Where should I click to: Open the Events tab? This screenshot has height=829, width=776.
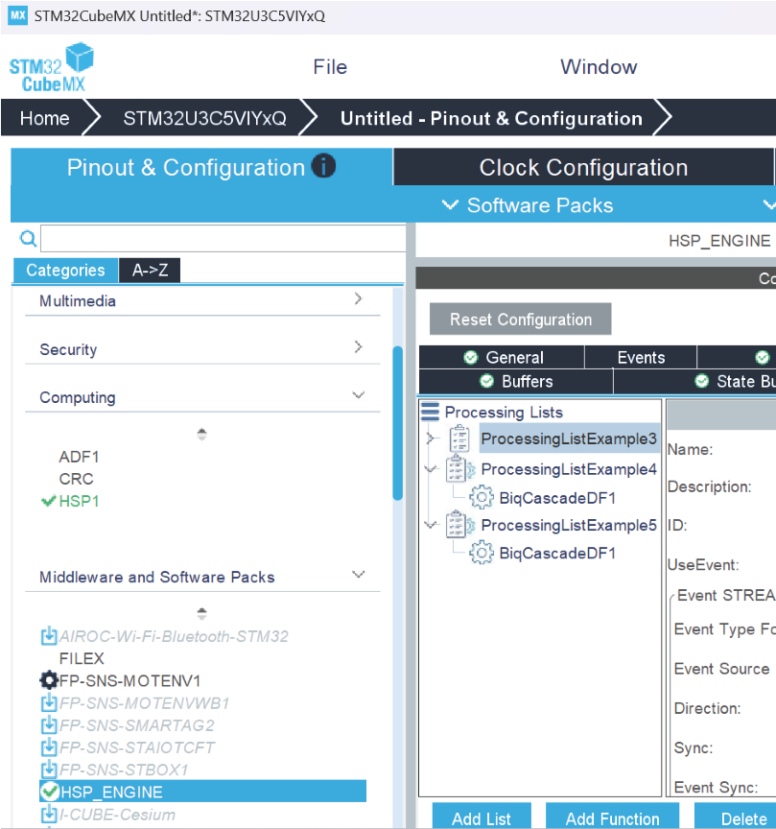pyautogui.click(x=641, y=357)
